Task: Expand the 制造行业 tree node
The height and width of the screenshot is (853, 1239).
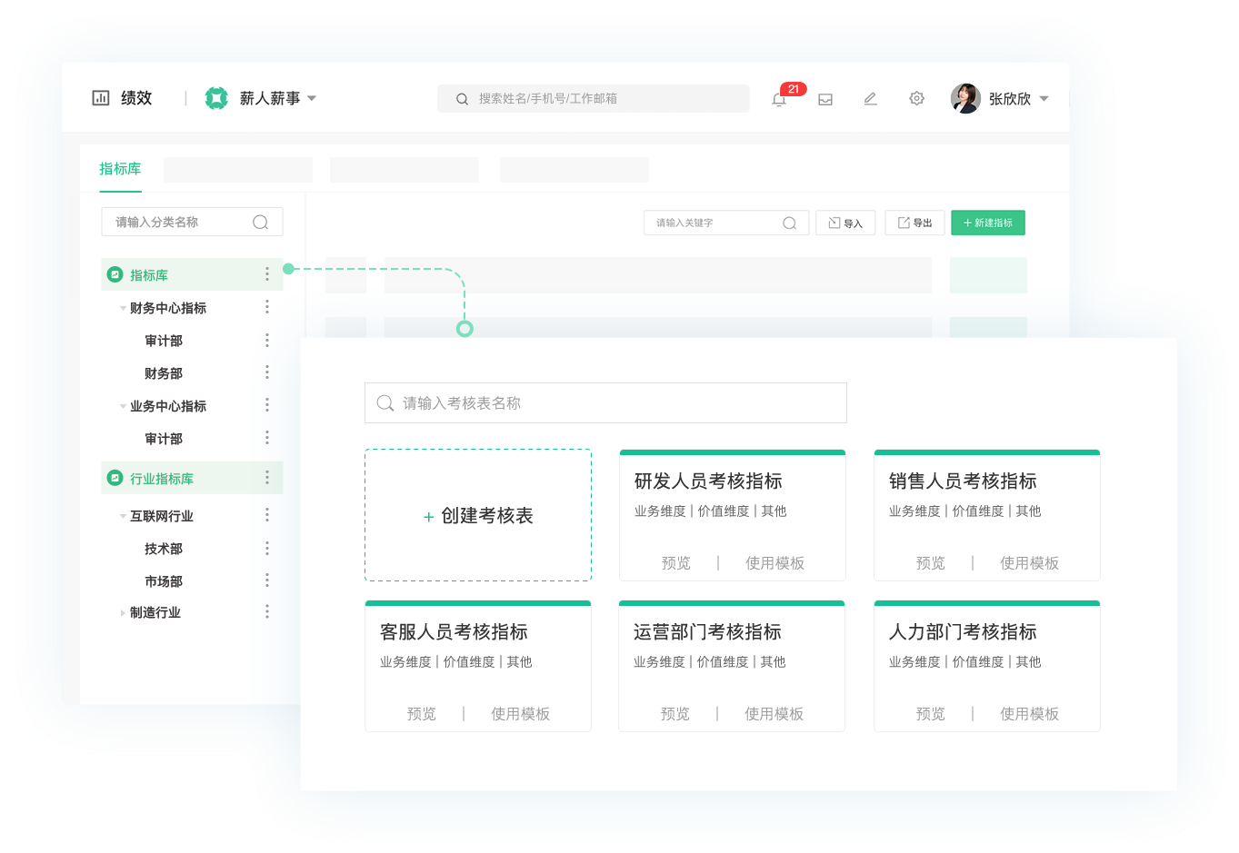Action: point(123,613)
